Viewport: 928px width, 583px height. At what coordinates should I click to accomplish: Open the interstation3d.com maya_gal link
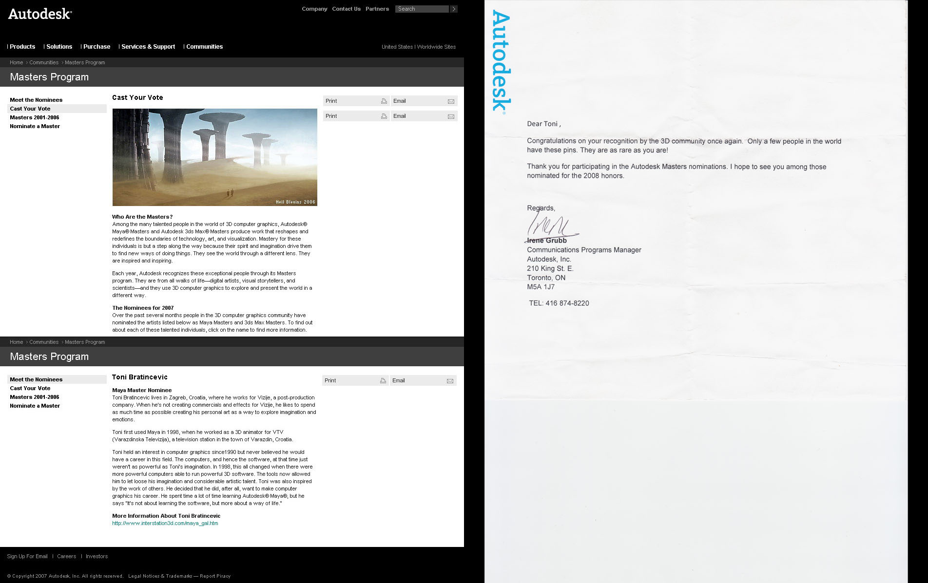tap(165, 523)
